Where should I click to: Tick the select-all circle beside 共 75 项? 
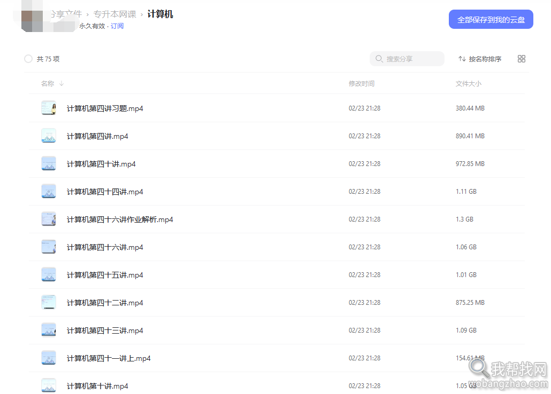28,59
